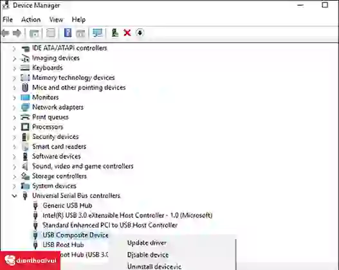339x270 pixels.
Task: Click Scan for hardware changes monitor icon
Action: coord(97,33)
